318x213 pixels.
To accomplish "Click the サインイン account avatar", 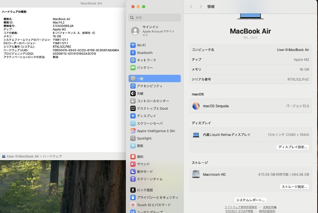I will coord(135,31).
